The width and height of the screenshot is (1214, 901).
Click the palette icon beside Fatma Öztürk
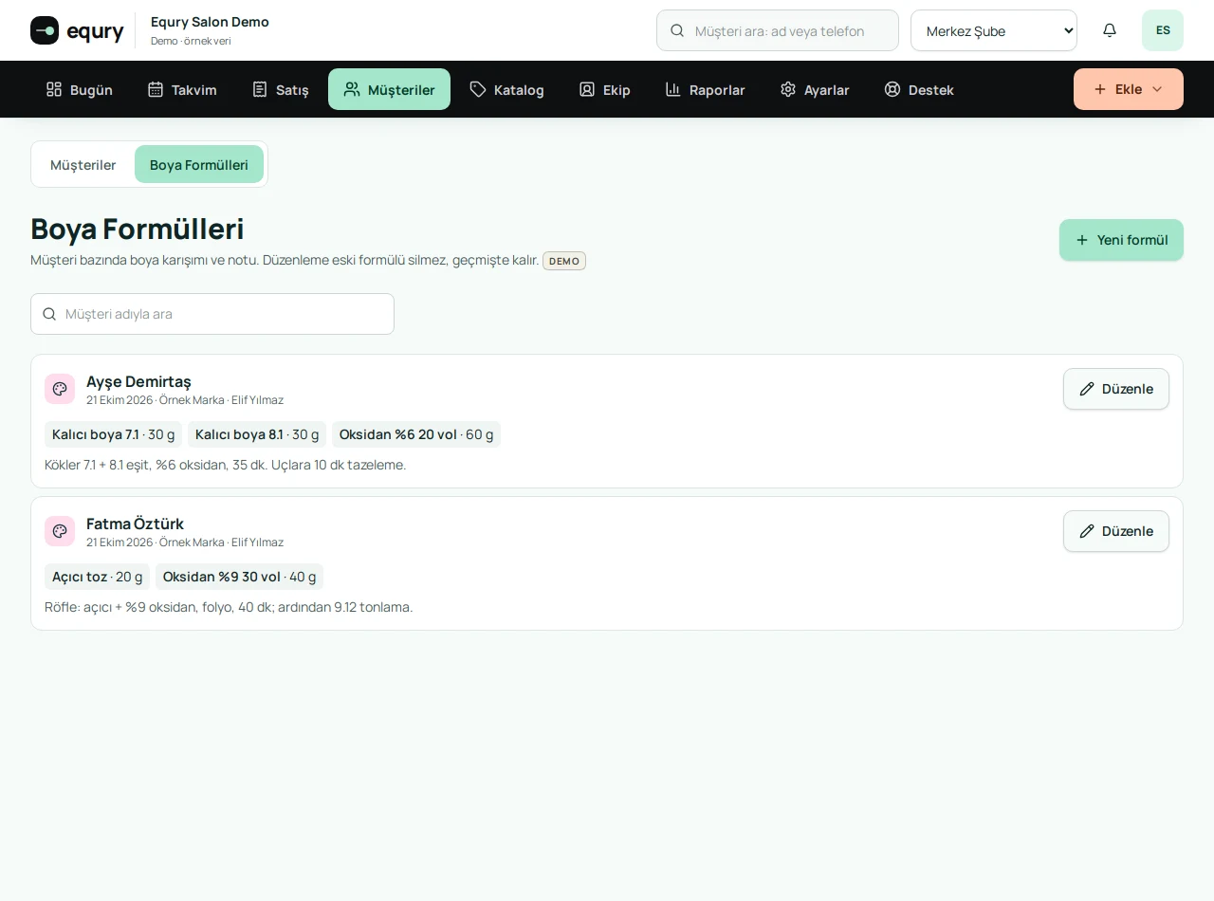60,531
